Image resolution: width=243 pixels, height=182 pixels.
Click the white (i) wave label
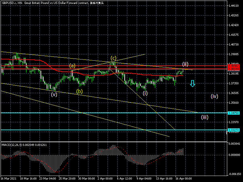click(x=145, y=93)
